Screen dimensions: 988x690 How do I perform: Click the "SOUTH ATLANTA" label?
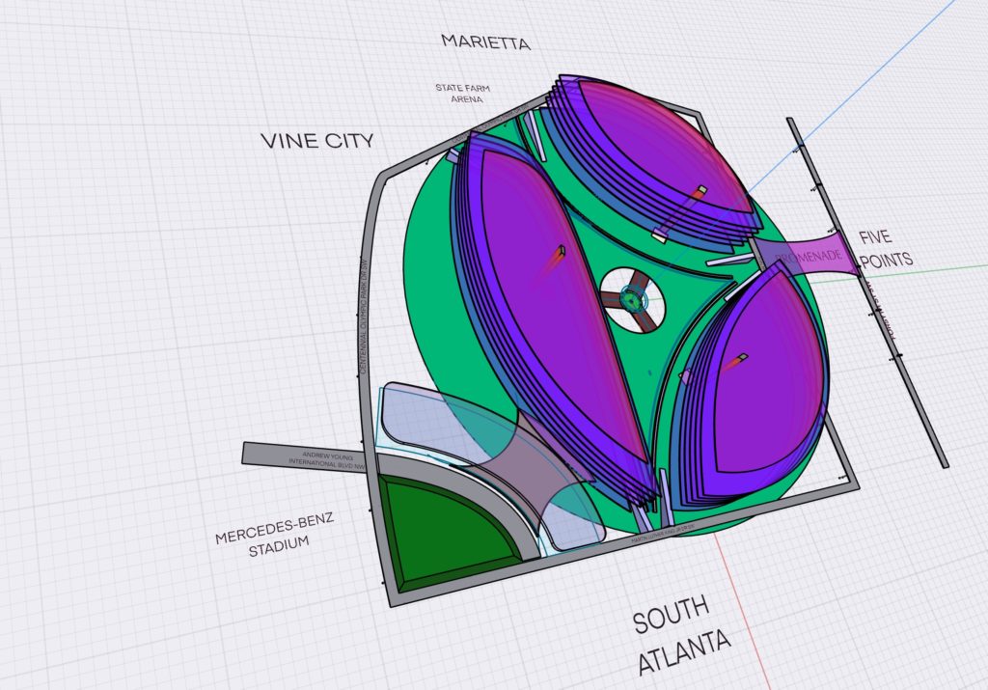pos(680,633)
